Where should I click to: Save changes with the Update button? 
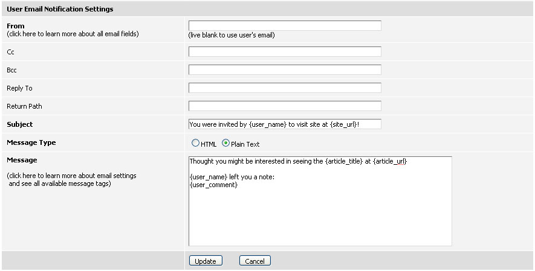[x=206, y=261]
